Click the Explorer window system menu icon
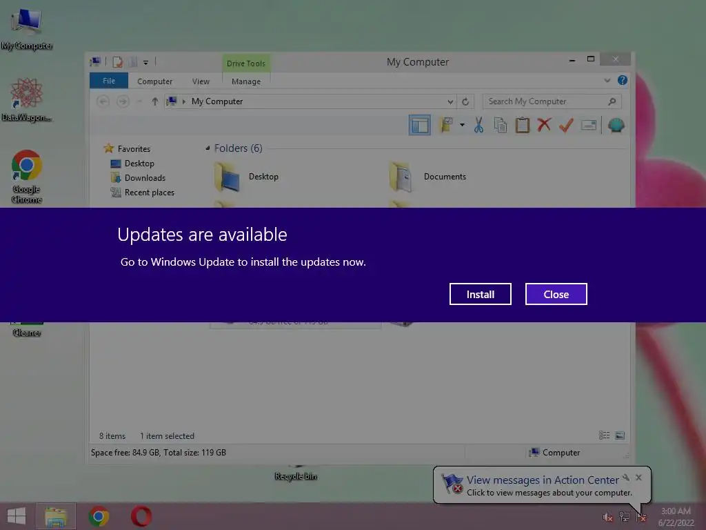 coord(95,61)
